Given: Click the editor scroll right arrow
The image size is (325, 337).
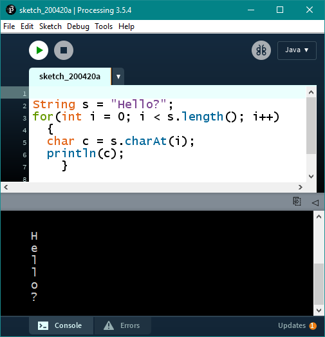Looking at the screenshot, I should coord(301,188).
